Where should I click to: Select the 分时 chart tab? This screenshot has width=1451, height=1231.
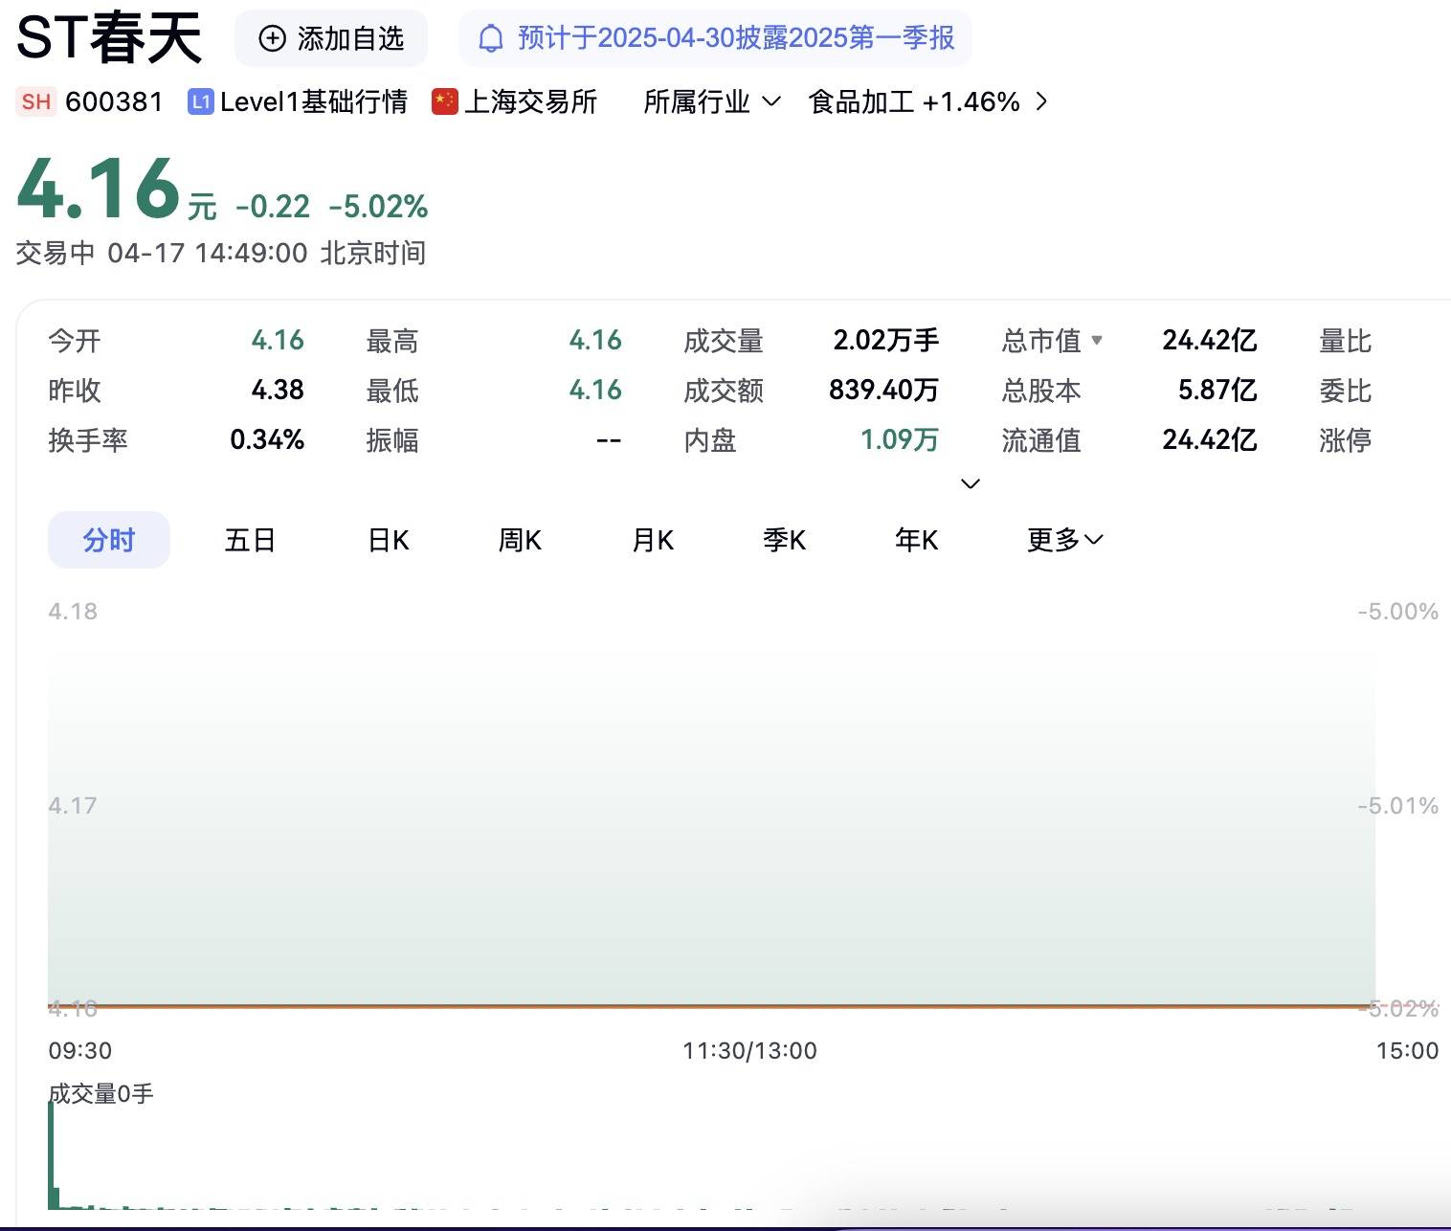pos(109,540)
